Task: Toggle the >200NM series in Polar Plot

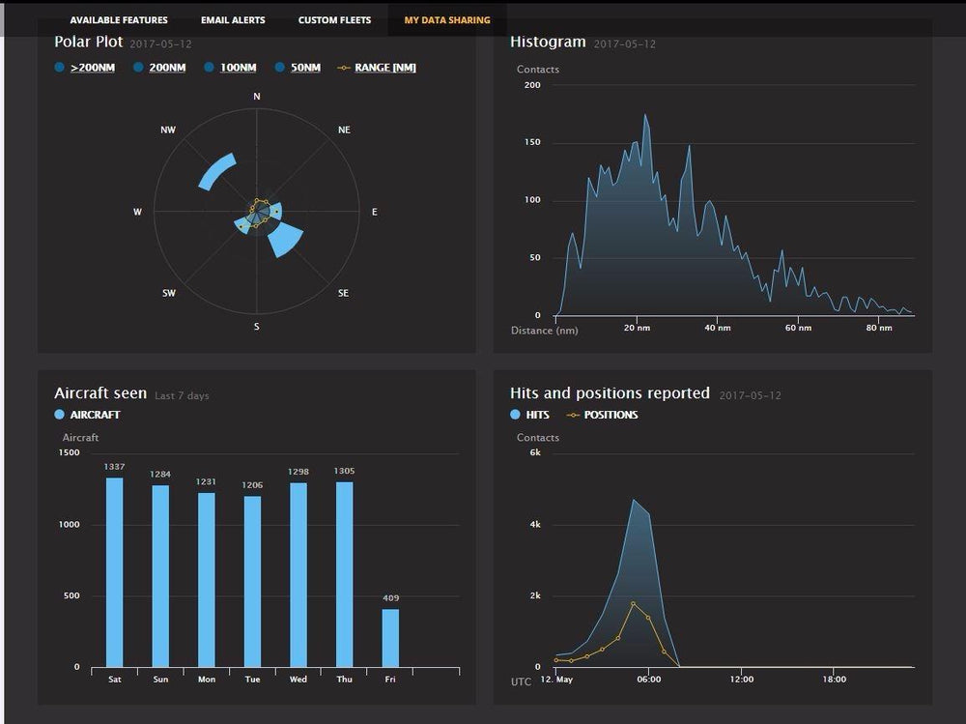Action: click(x=85, y=68)
